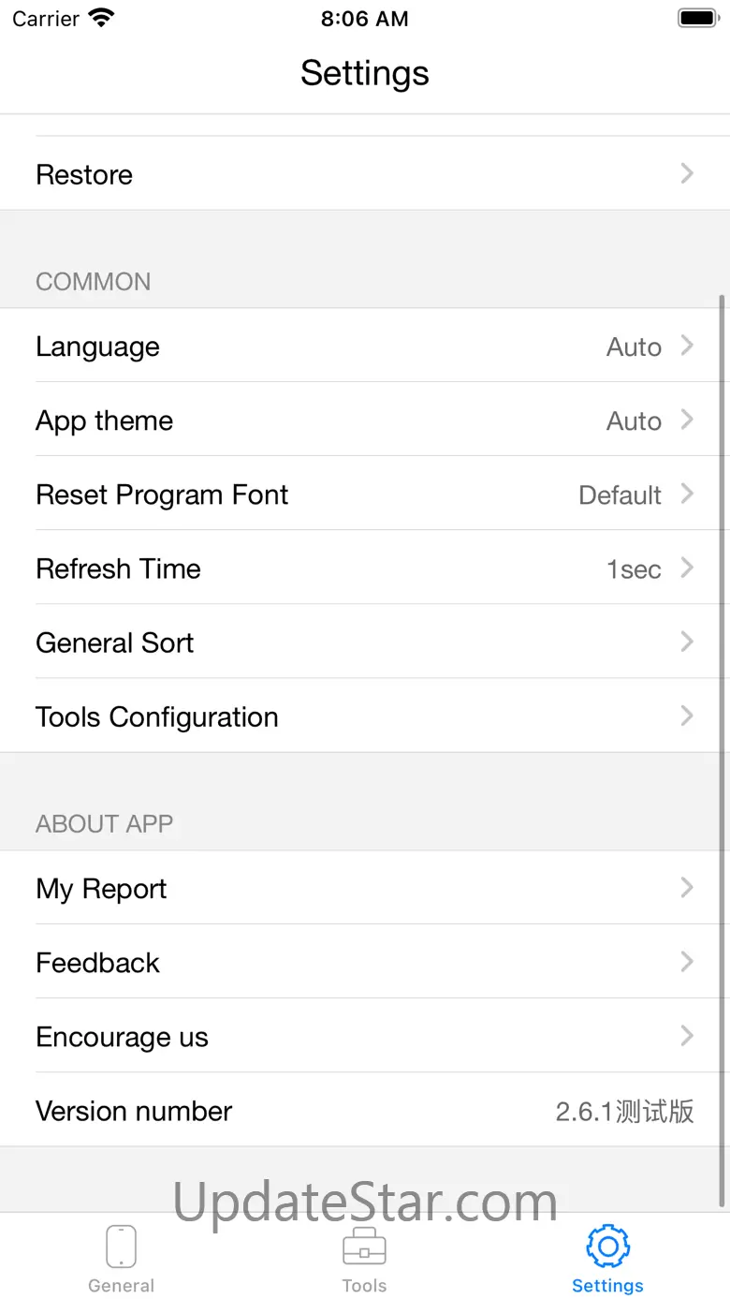Expand Language options chevron
The height and width of the screenshot is (1299, 730).
point(687,346)
